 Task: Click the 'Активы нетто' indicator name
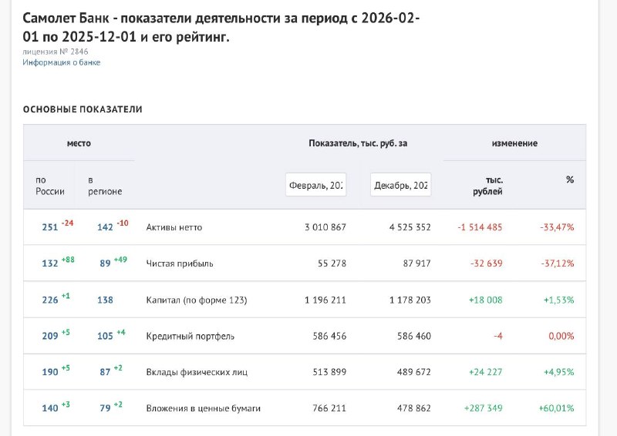point(174,227)
